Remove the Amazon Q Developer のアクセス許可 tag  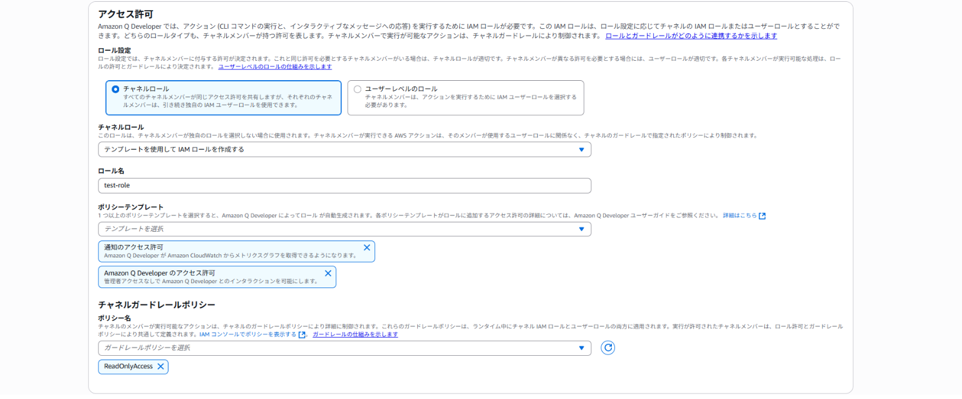(x=328, y=273)
